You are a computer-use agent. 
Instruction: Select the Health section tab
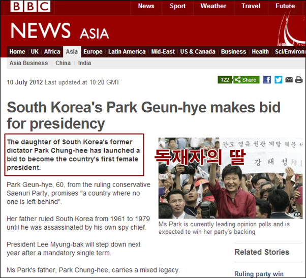[x=260, y=52]
